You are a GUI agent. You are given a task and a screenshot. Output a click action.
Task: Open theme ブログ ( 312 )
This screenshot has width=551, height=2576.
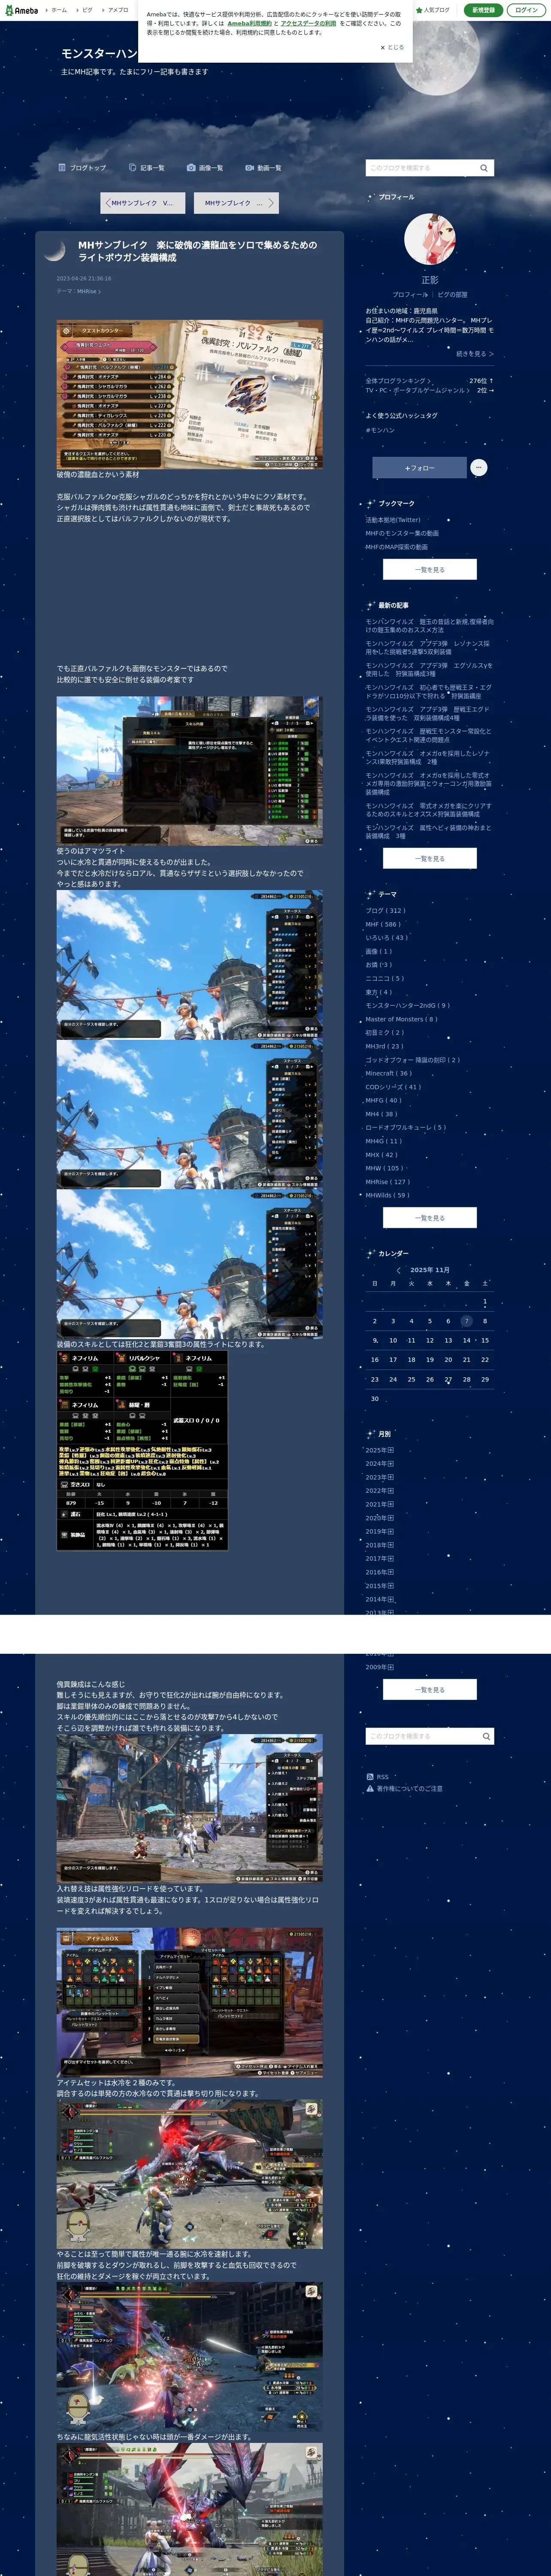click(x=385, y=911)
